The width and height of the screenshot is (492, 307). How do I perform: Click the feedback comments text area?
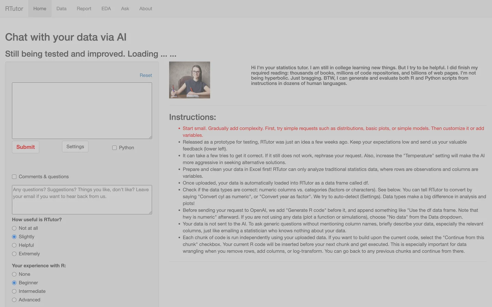[x=82, y=200]
